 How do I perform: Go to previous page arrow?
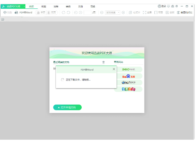tap(76, 12)
